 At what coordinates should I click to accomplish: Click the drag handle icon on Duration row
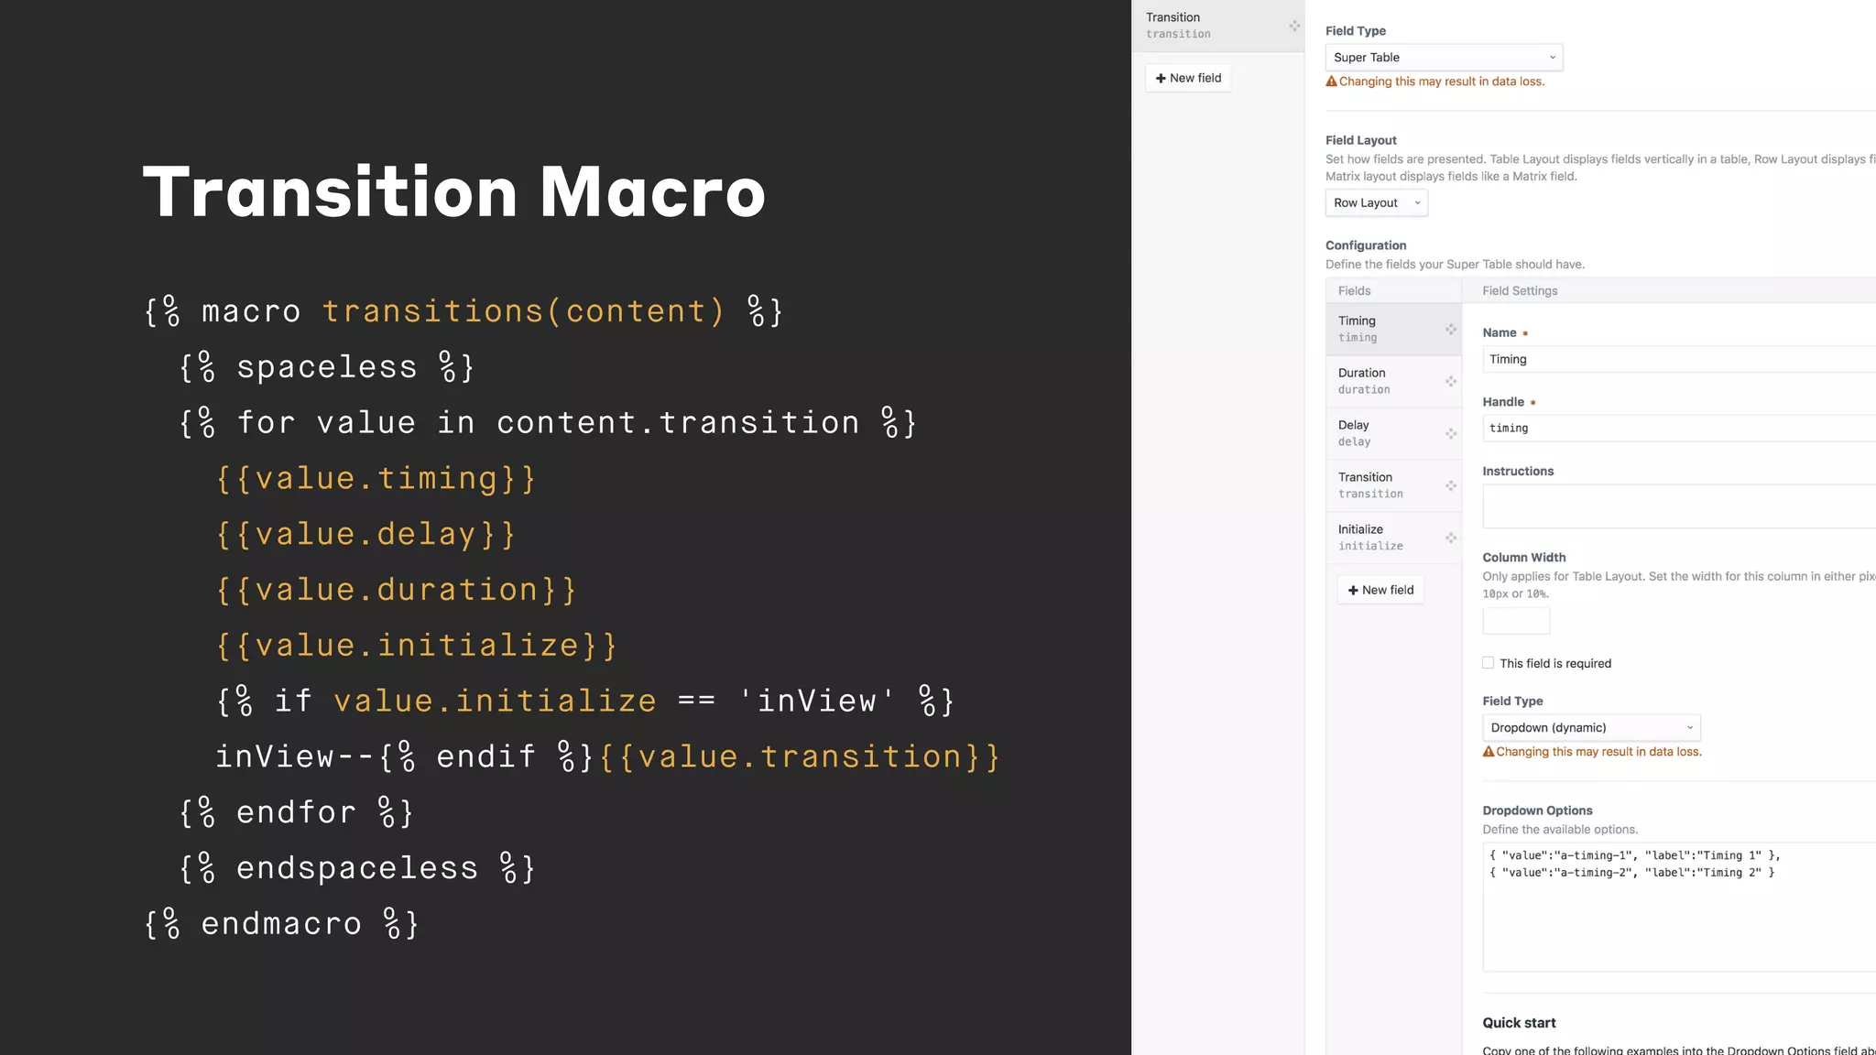coord(1451,381)
